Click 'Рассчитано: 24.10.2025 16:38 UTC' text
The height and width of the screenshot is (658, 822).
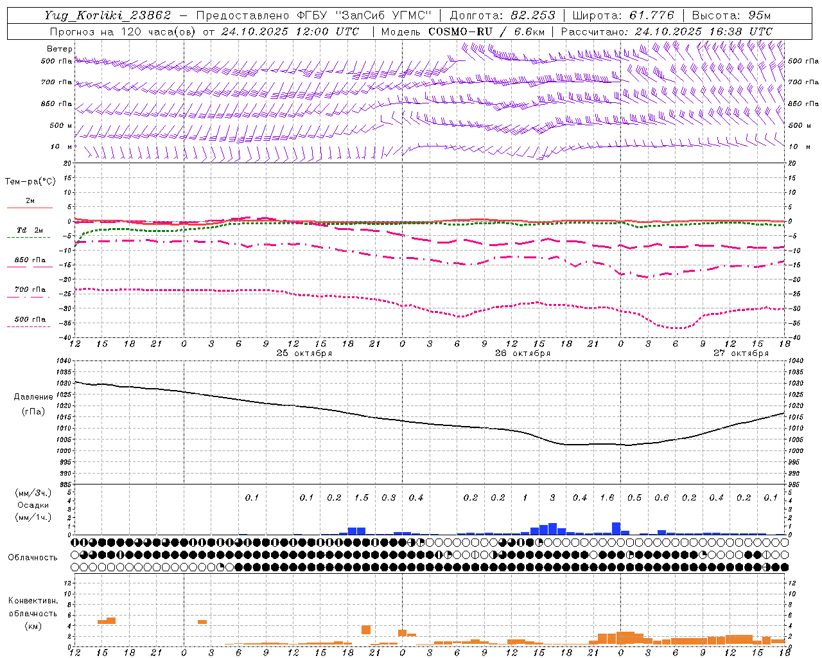[x=666, y=31]
